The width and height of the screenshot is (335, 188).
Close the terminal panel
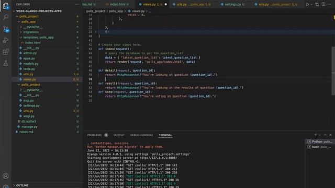[330, 135]
